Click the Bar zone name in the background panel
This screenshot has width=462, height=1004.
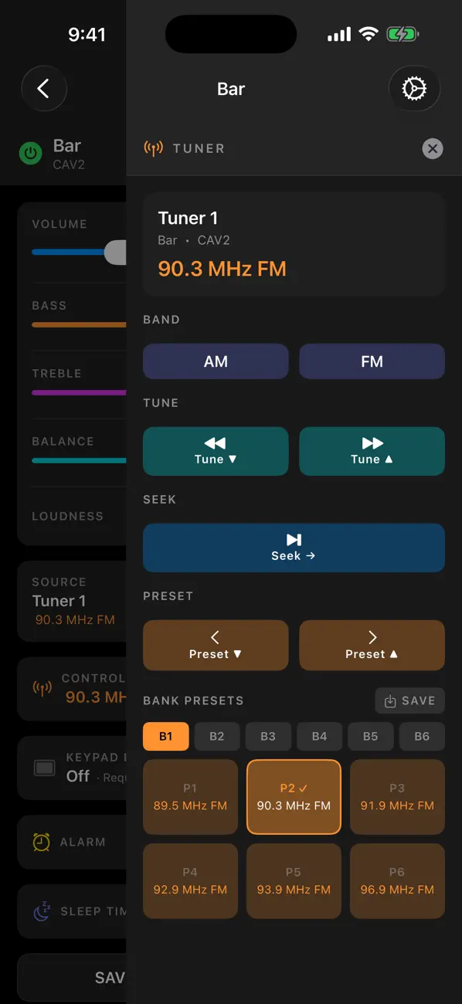(x=67, y=146)
